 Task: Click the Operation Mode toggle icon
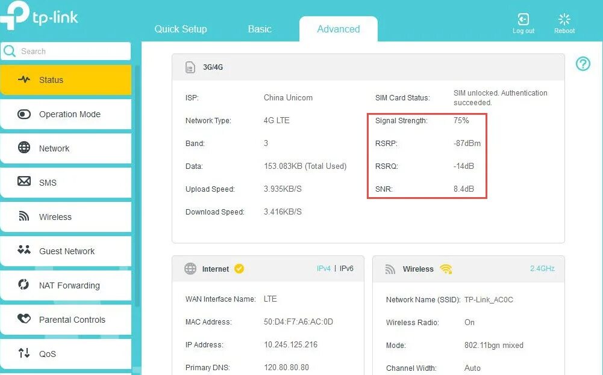24,114
